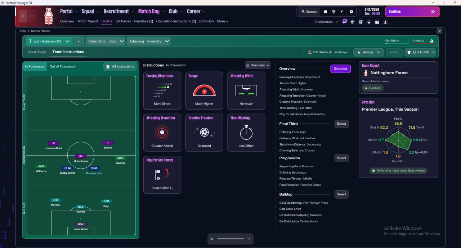Image resolution: width=461 pixels, height=248 pixels.
Task: Switch to Team Instructions tab
Action: click(68, 52)
